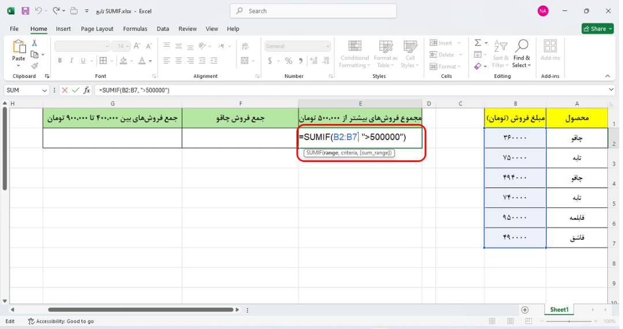Cancel the formula entry with X
Image resolution: width=623 pixels, height=329 pixels.
coord(65,90)
